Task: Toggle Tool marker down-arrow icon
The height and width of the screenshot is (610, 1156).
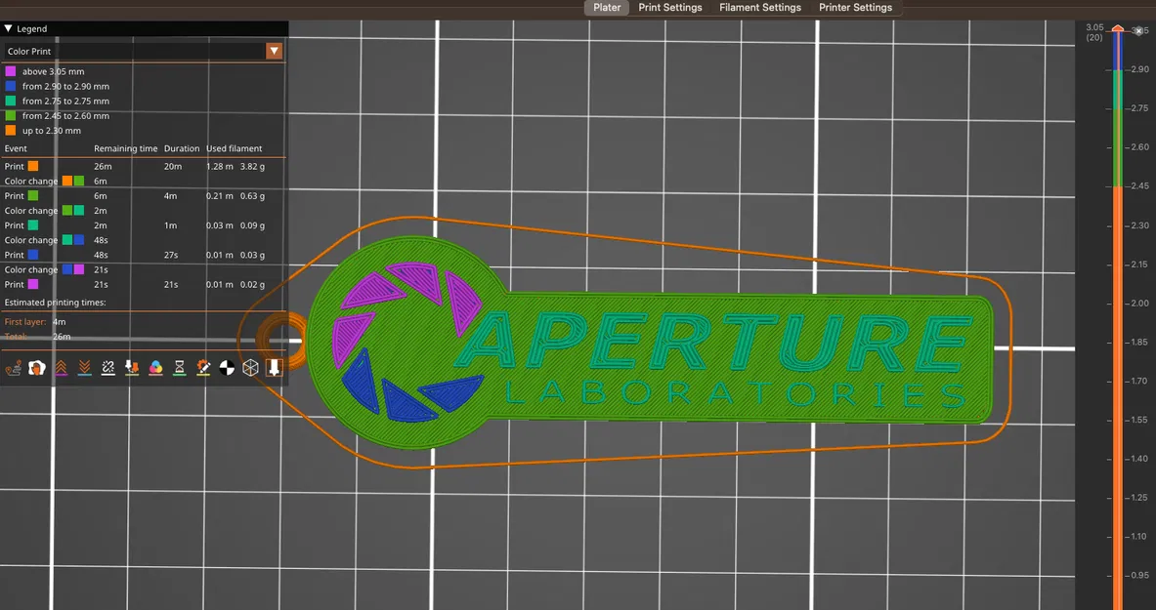Action: 275,368
